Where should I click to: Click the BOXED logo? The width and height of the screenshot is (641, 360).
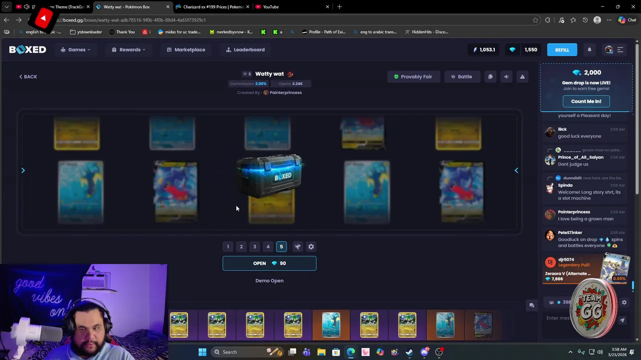tap(28, 49)
